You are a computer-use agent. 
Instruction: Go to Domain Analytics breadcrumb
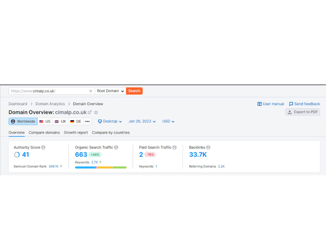click(x=50, y=104)
